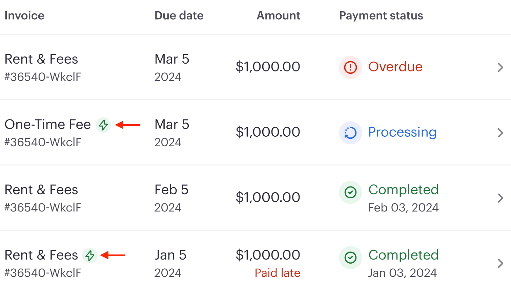Expand the Jan 5 invoice row chevron
Image resolution: width=511 pixels, height=289 pixels.
tap(500, 263)
